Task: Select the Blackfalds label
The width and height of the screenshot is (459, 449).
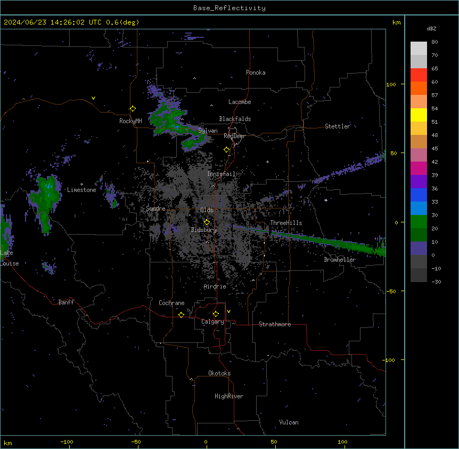Action: click(x=235, y=119)
